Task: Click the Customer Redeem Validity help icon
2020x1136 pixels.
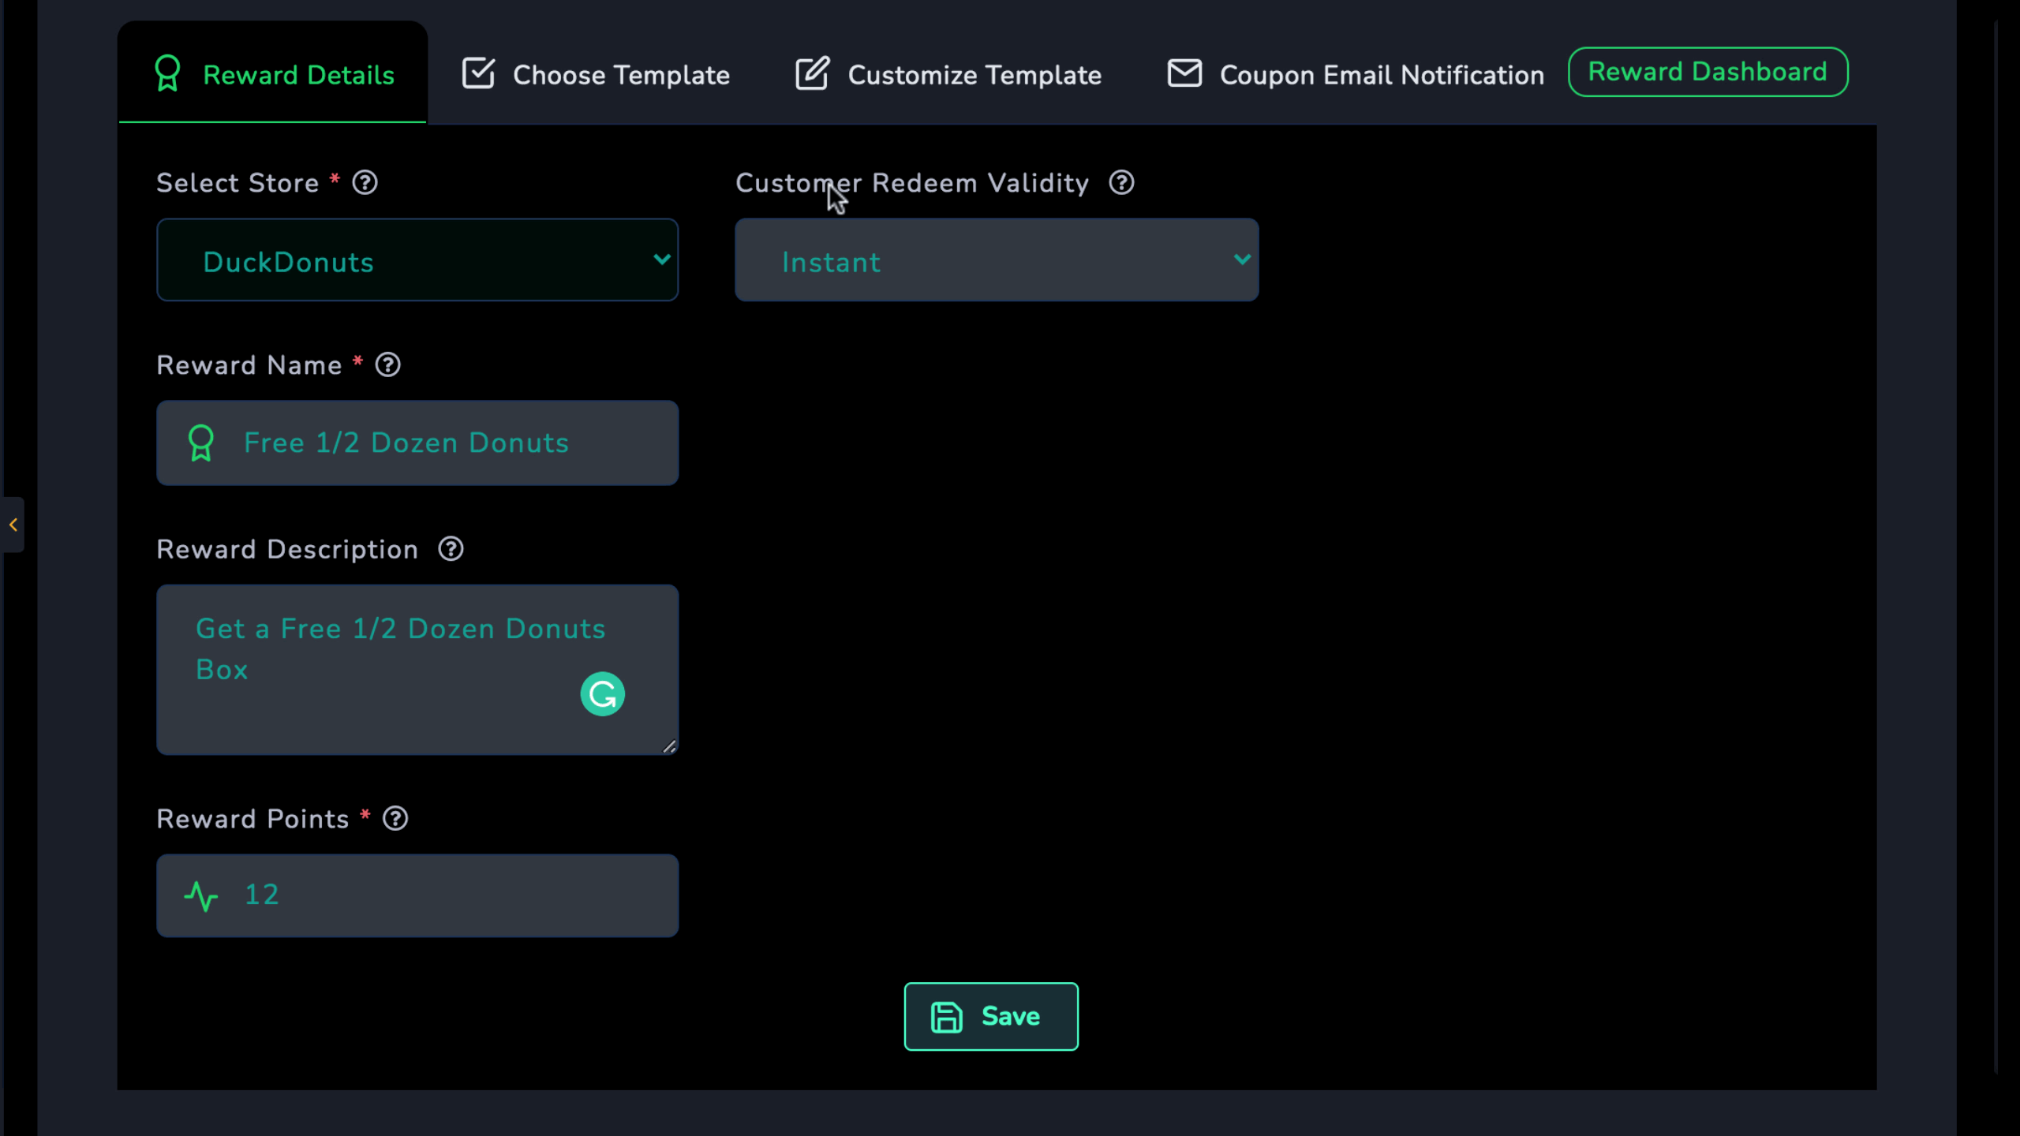Action: (1121, 183)
